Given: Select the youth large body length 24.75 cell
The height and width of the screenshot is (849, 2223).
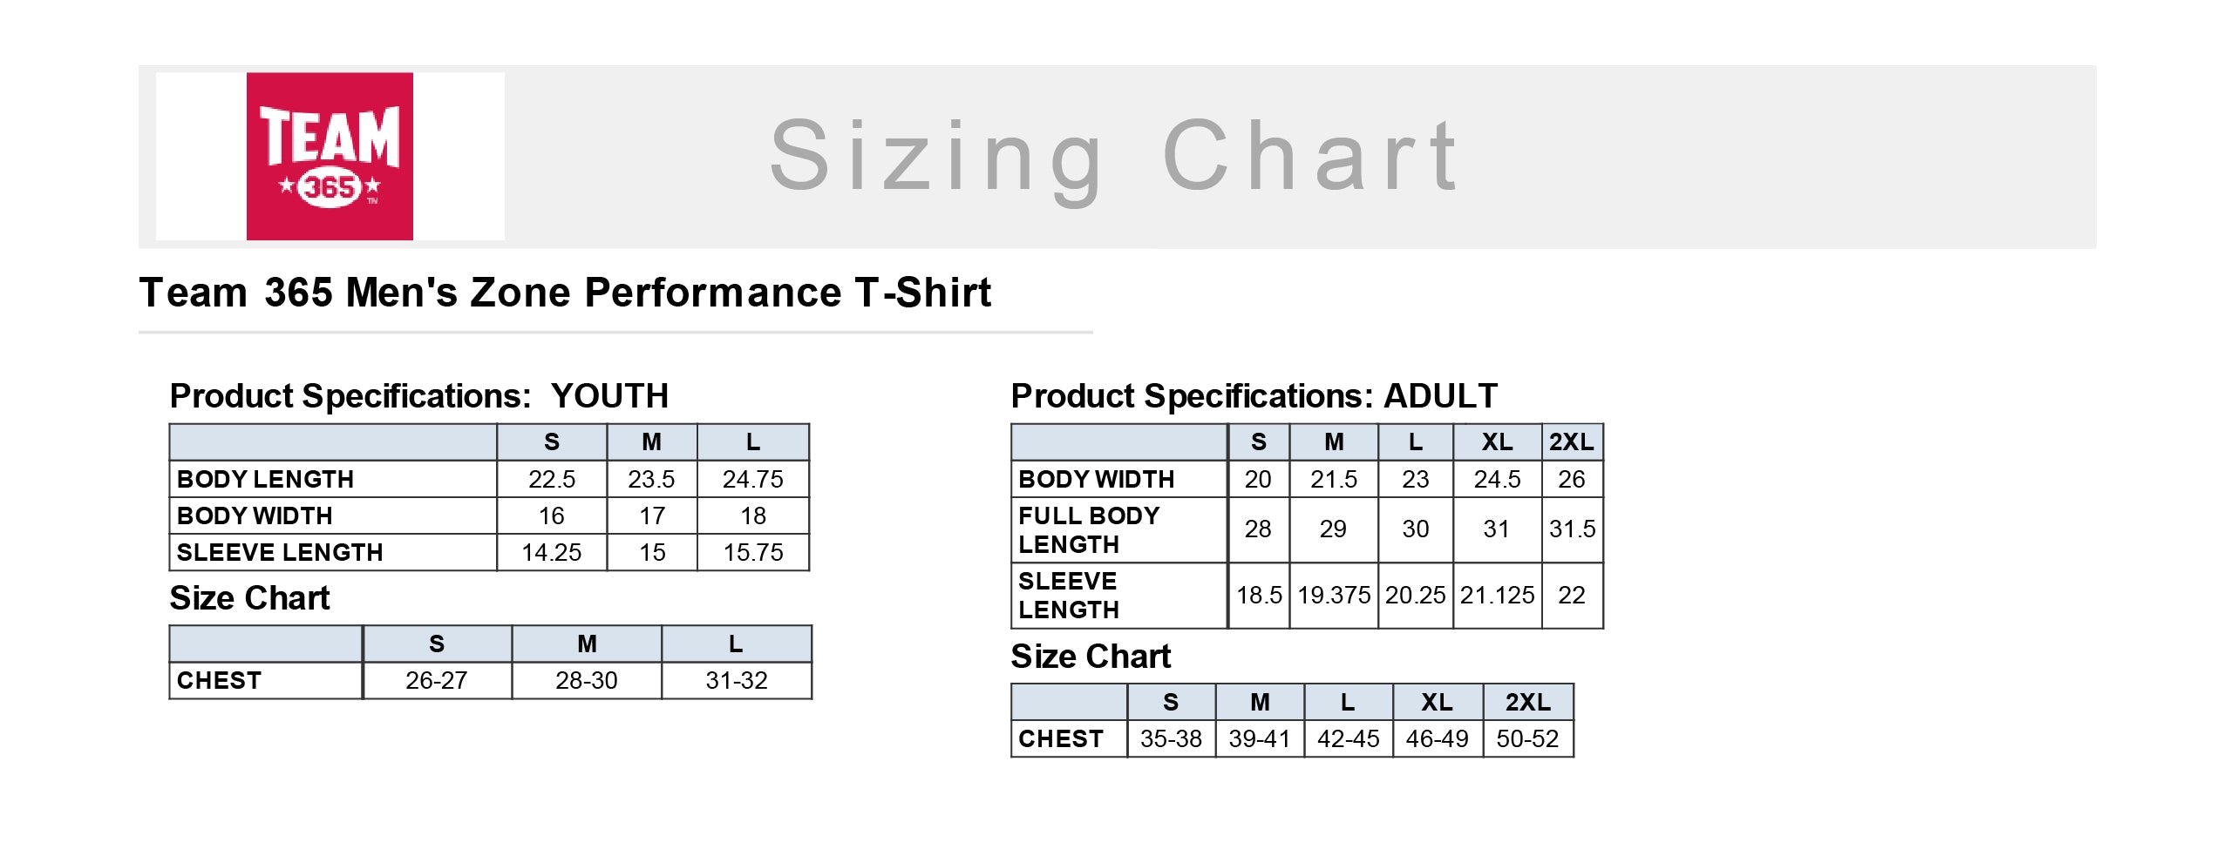Looking at the screenshot, I should click(753, 479).
